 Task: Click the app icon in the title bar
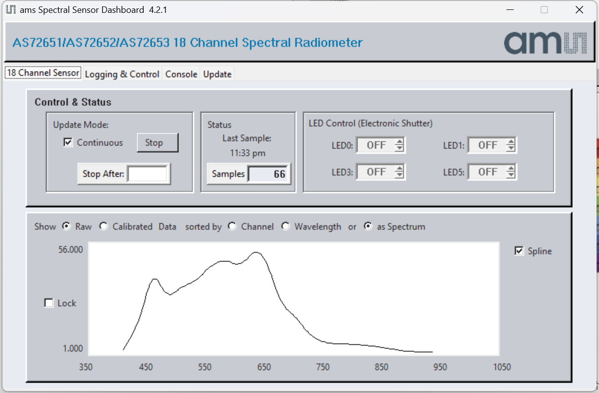tap(10, 9)
